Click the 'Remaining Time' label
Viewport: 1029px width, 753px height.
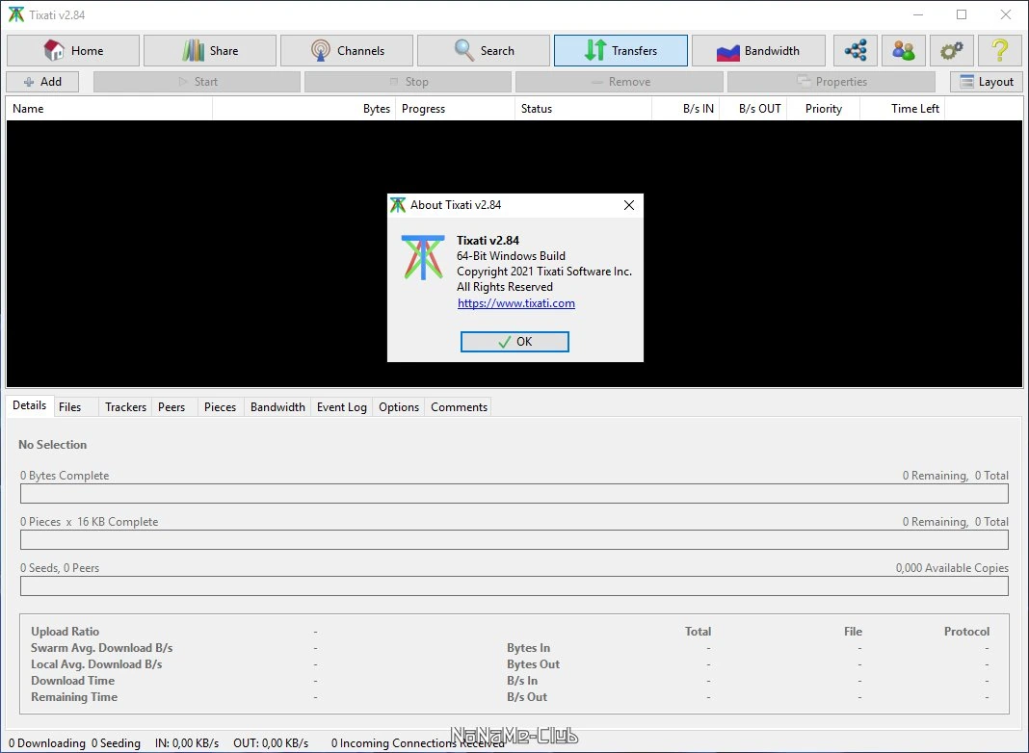tap(74, 697)
